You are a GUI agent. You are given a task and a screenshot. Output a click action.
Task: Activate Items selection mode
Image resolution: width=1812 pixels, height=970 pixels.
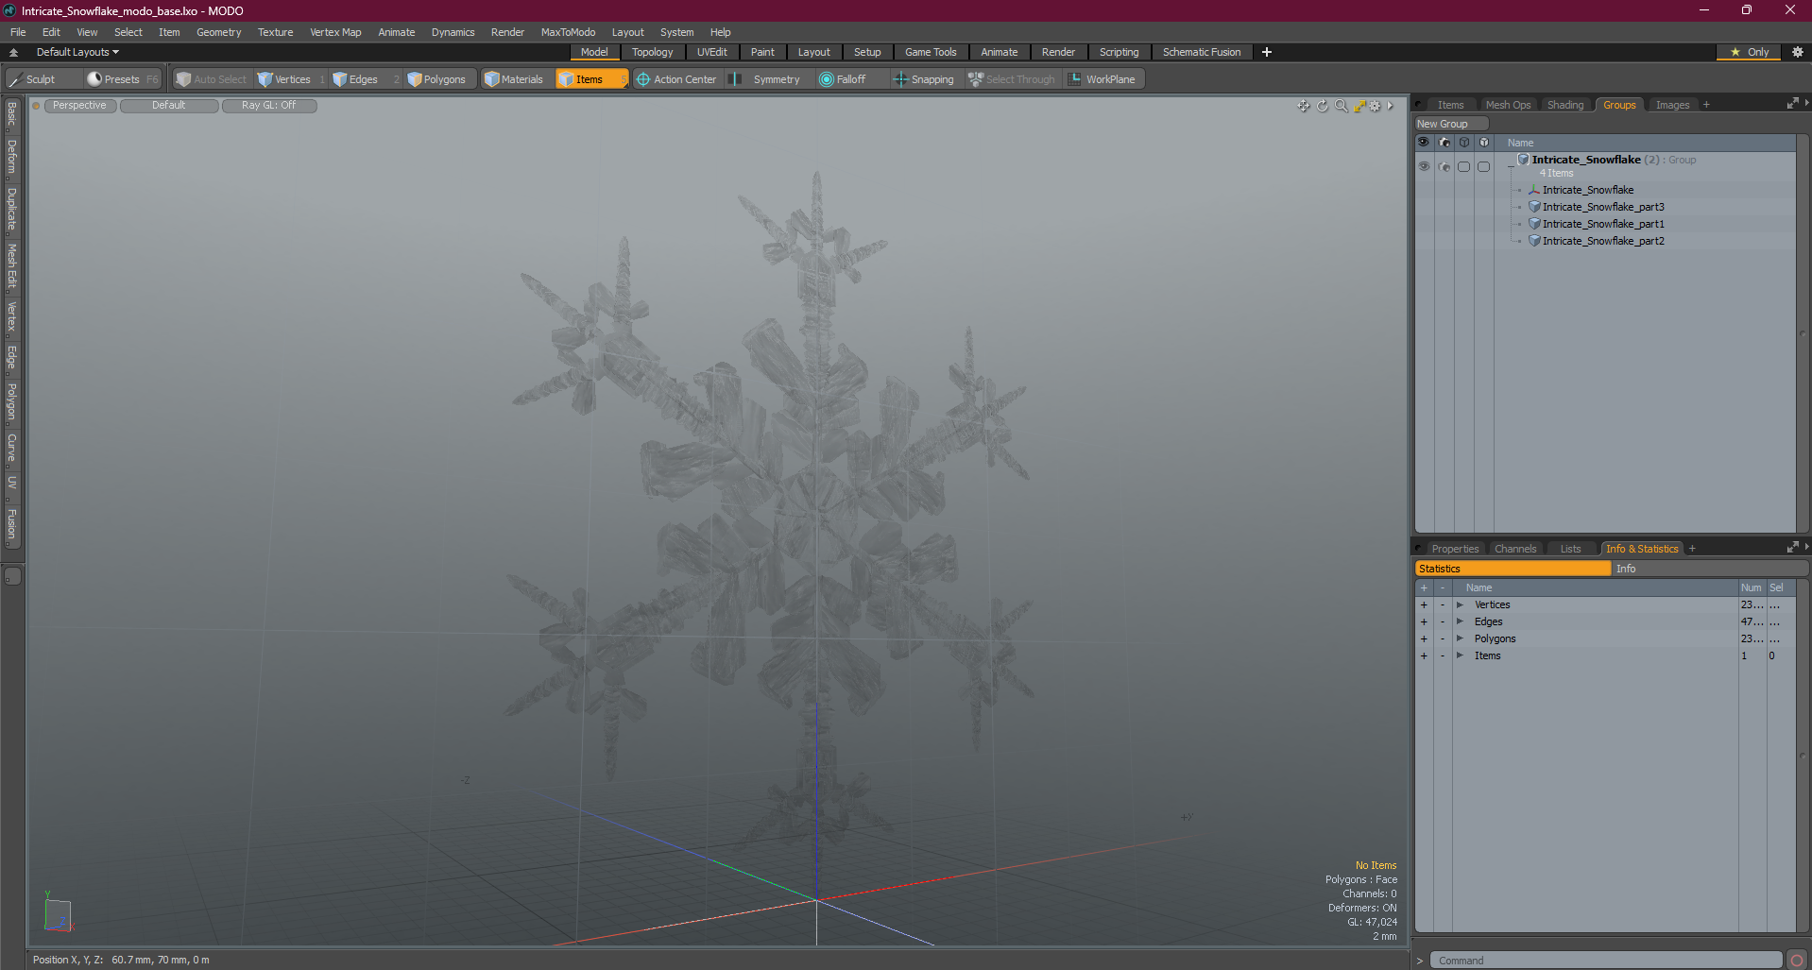click(591, 79)
